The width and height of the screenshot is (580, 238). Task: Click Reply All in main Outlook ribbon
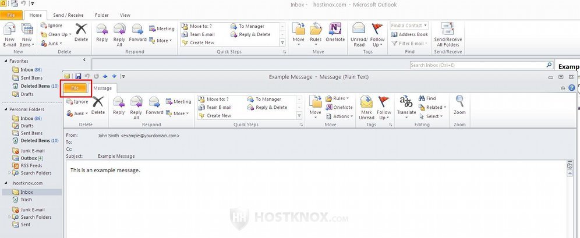click(x=119, y=34)
